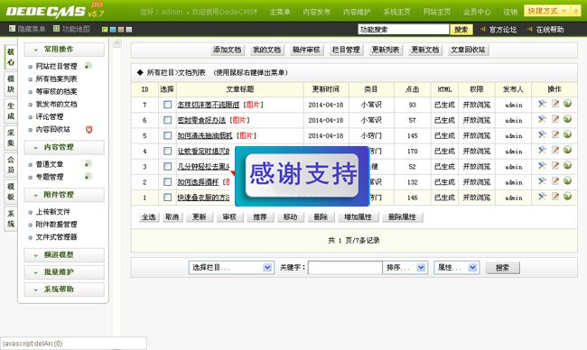Click the 功能地图 function map icon
Viewport: 587px width, 350px height.
pyautogui.click(x=56, y=29)
